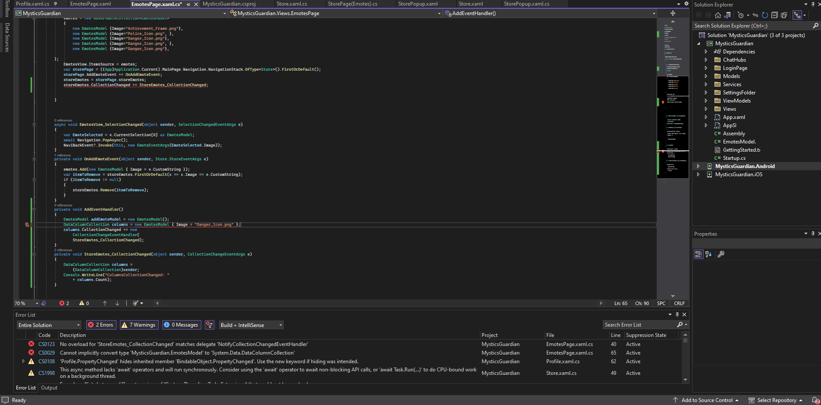Click Select Repository in status bar
This screenshot has height=405, width=821.
[776, 400]
